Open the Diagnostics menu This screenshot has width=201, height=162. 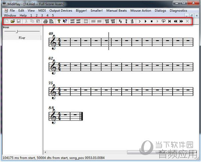coord(178,11)
